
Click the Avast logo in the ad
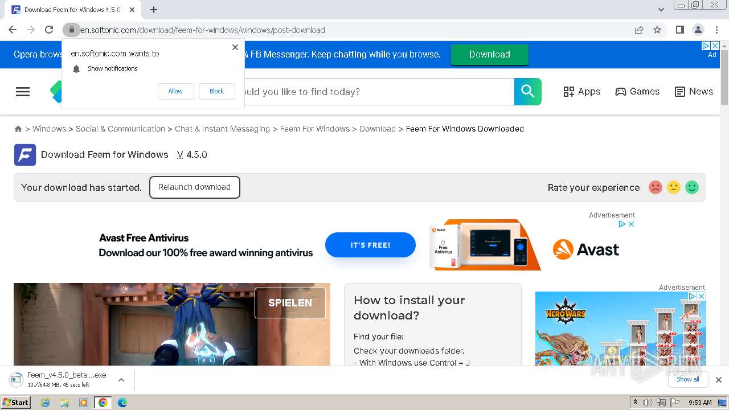point(585,249)
